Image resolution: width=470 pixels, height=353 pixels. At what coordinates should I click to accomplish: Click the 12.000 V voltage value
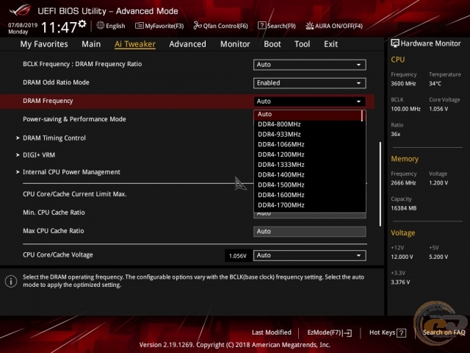click(x=402, y=257)
